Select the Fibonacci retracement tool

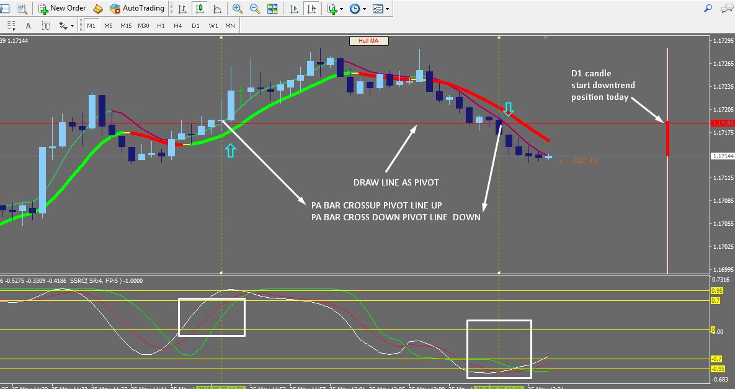pyautogui.click(x=11, y=26)
